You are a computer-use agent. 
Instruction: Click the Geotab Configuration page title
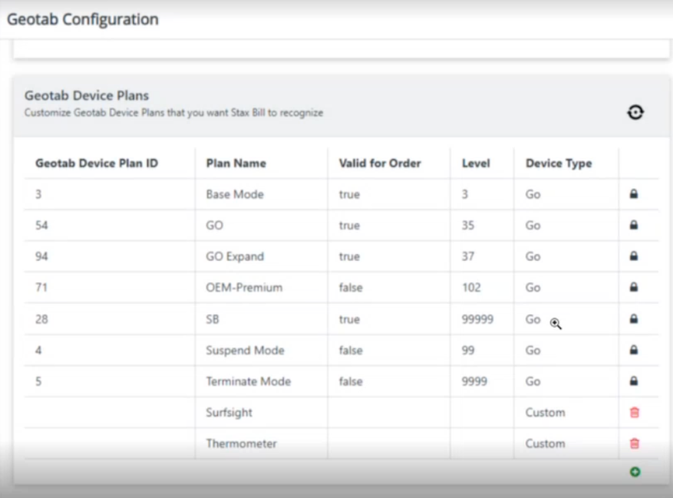83,19
